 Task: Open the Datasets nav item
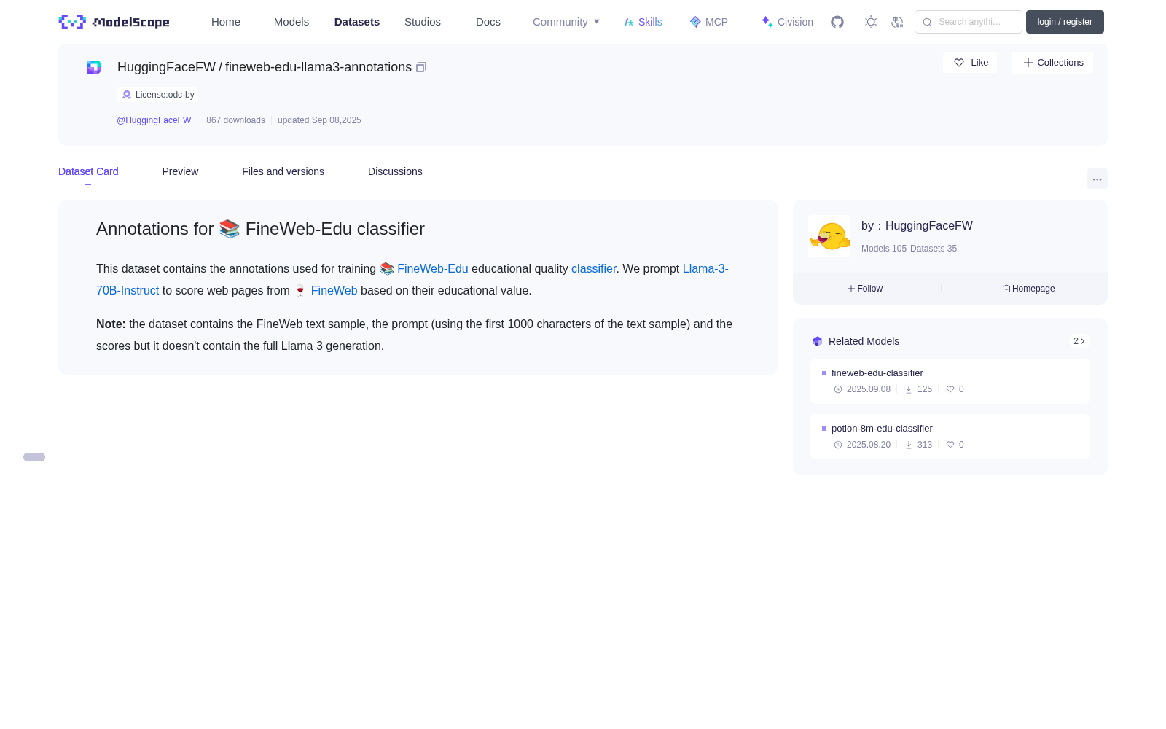(x=357, y=22)
